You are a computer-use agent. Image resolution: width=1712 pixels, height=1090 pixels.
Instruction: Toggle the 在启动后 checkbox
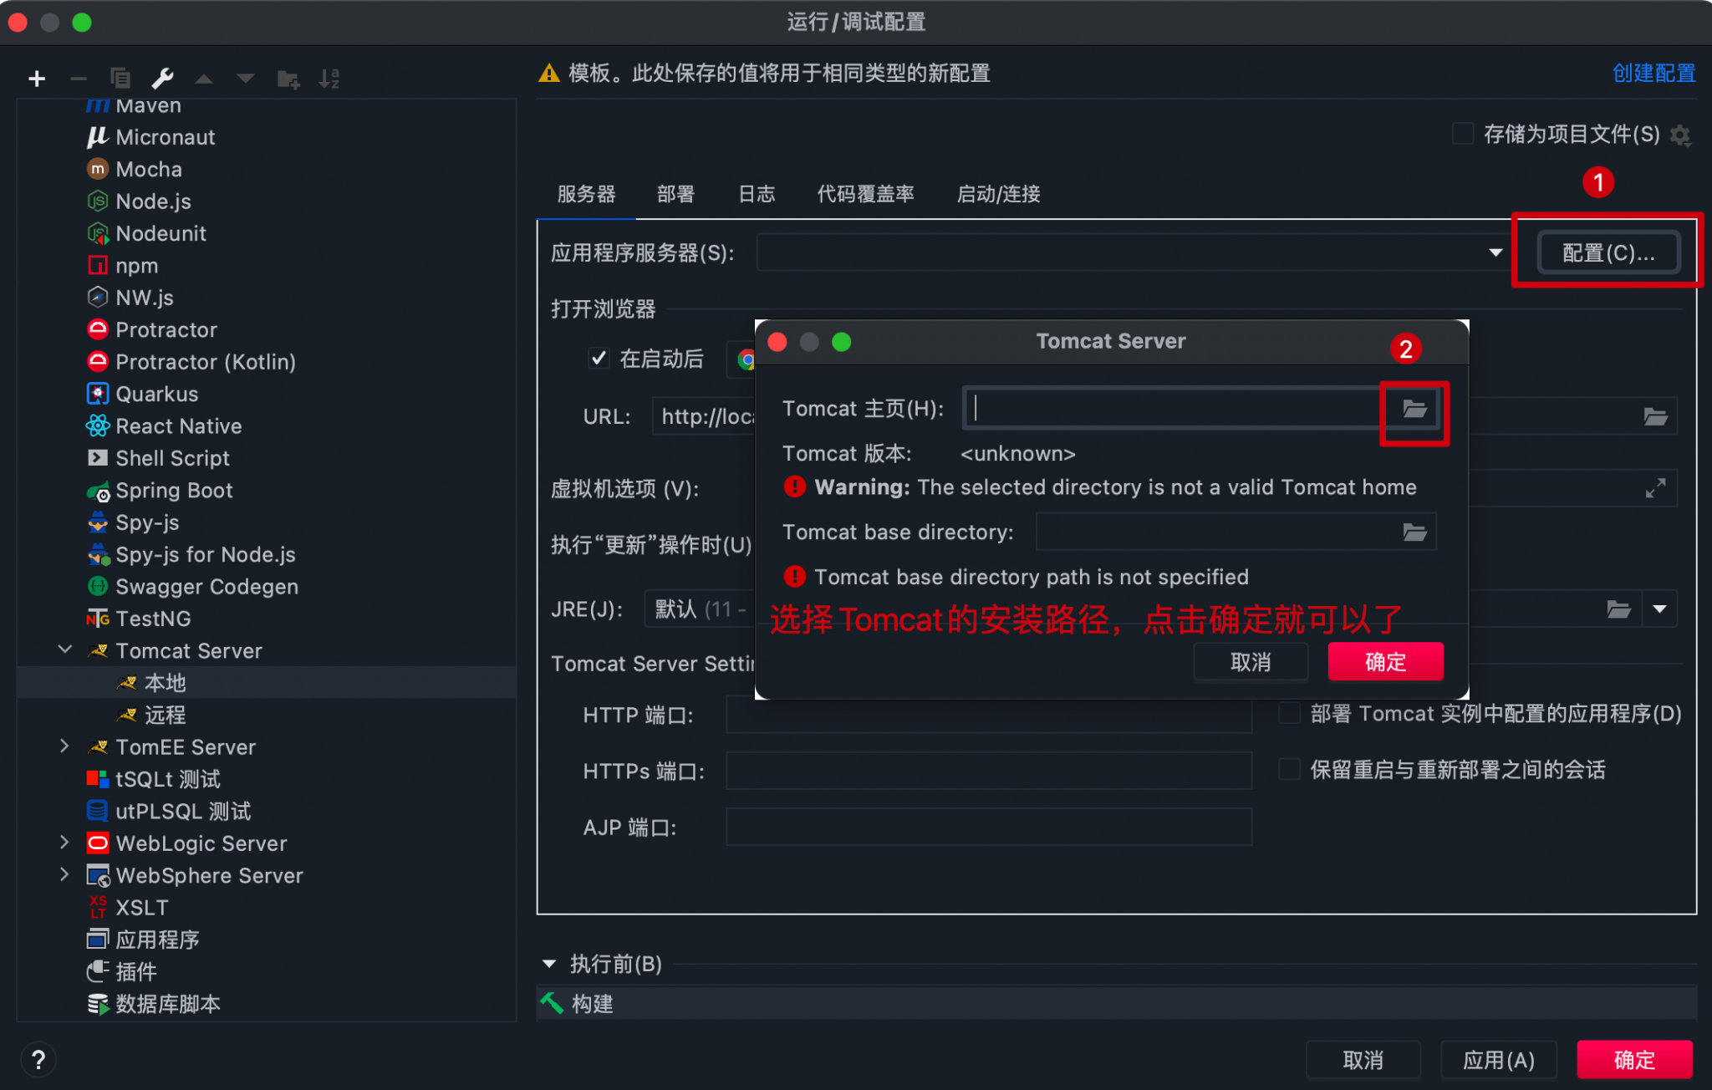click(599, 359)
